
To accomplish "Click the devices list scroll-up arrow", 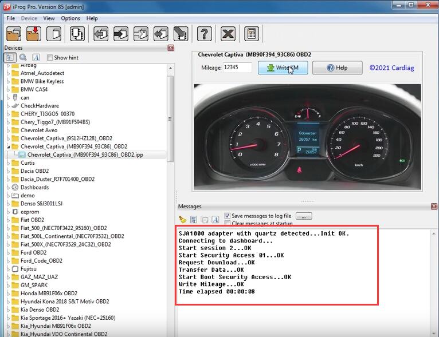I will pos(171,68).
